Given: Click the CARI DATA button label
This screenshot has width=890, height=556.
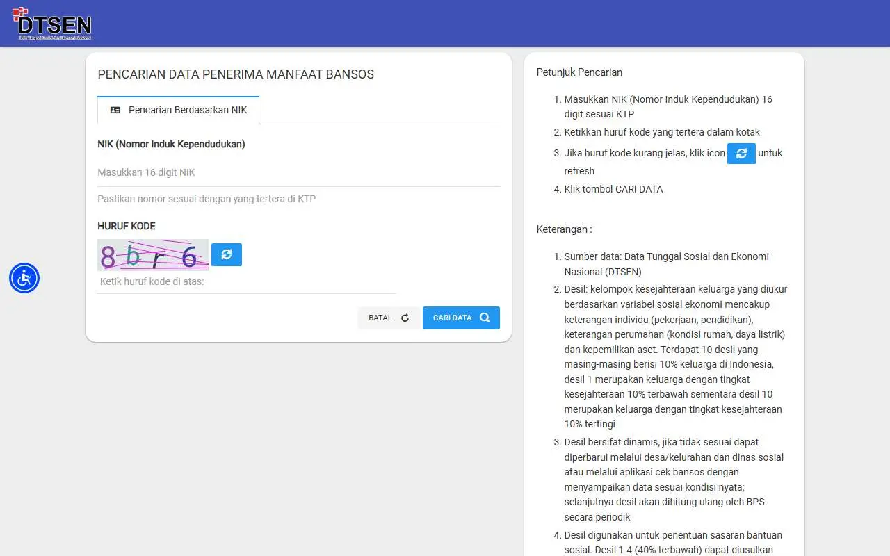Looking at the screenshot, I should [452, 318].
